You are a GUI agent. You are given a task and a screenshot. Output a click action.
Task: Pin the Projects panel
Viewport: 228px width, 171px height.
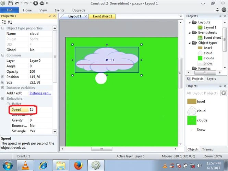click(220, 16)
